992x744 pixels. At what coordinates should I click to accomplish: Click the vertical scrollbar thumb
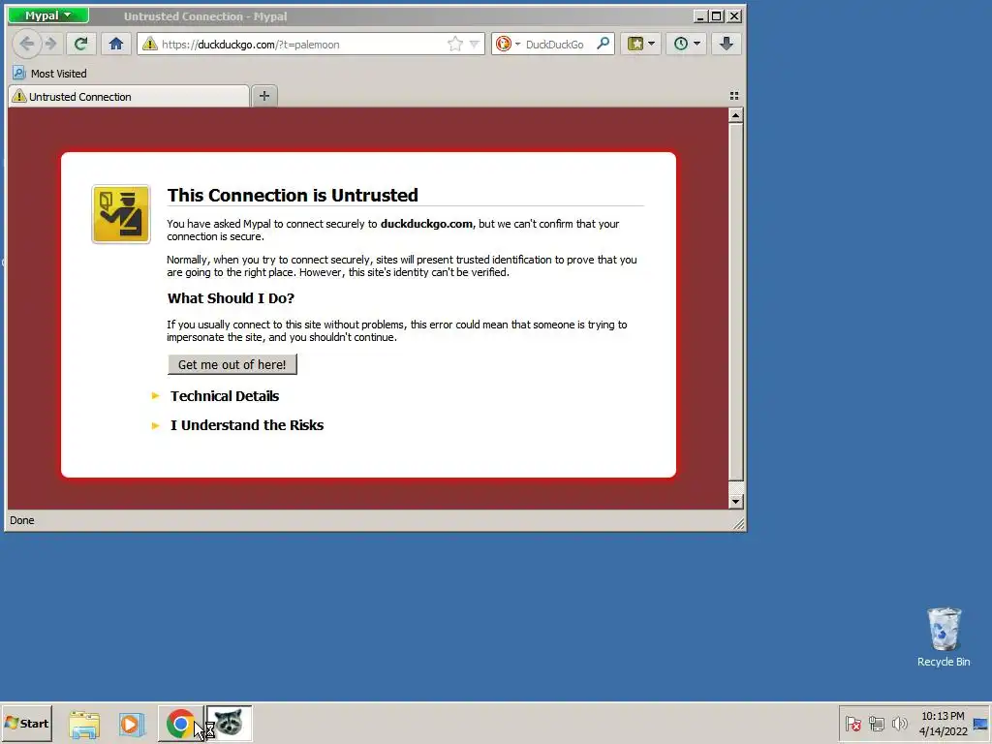(x=735, y=302)
